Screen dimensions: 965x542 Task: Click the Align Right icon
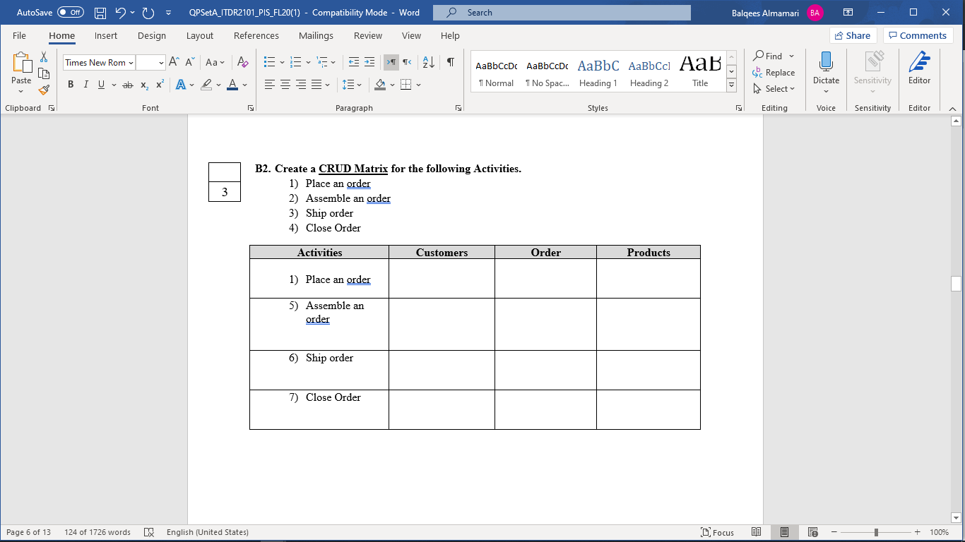(301, 85)
